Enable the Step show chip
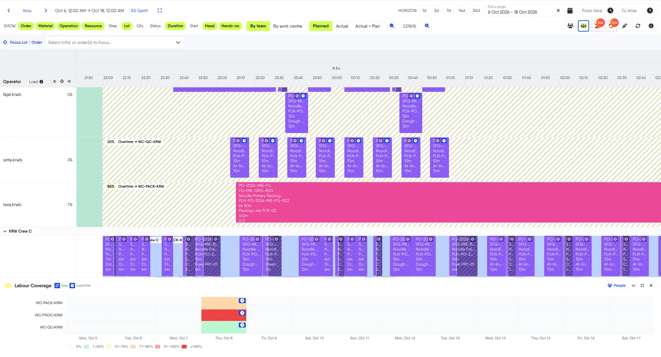661x357 pixels. coord(113,26)
